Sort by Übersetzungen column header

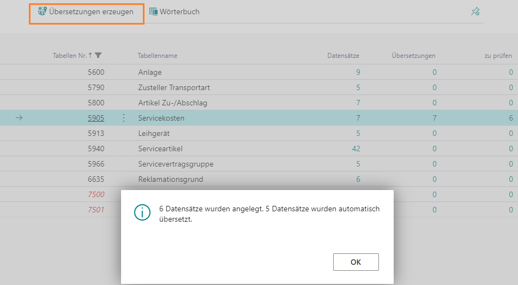point(413,56)
